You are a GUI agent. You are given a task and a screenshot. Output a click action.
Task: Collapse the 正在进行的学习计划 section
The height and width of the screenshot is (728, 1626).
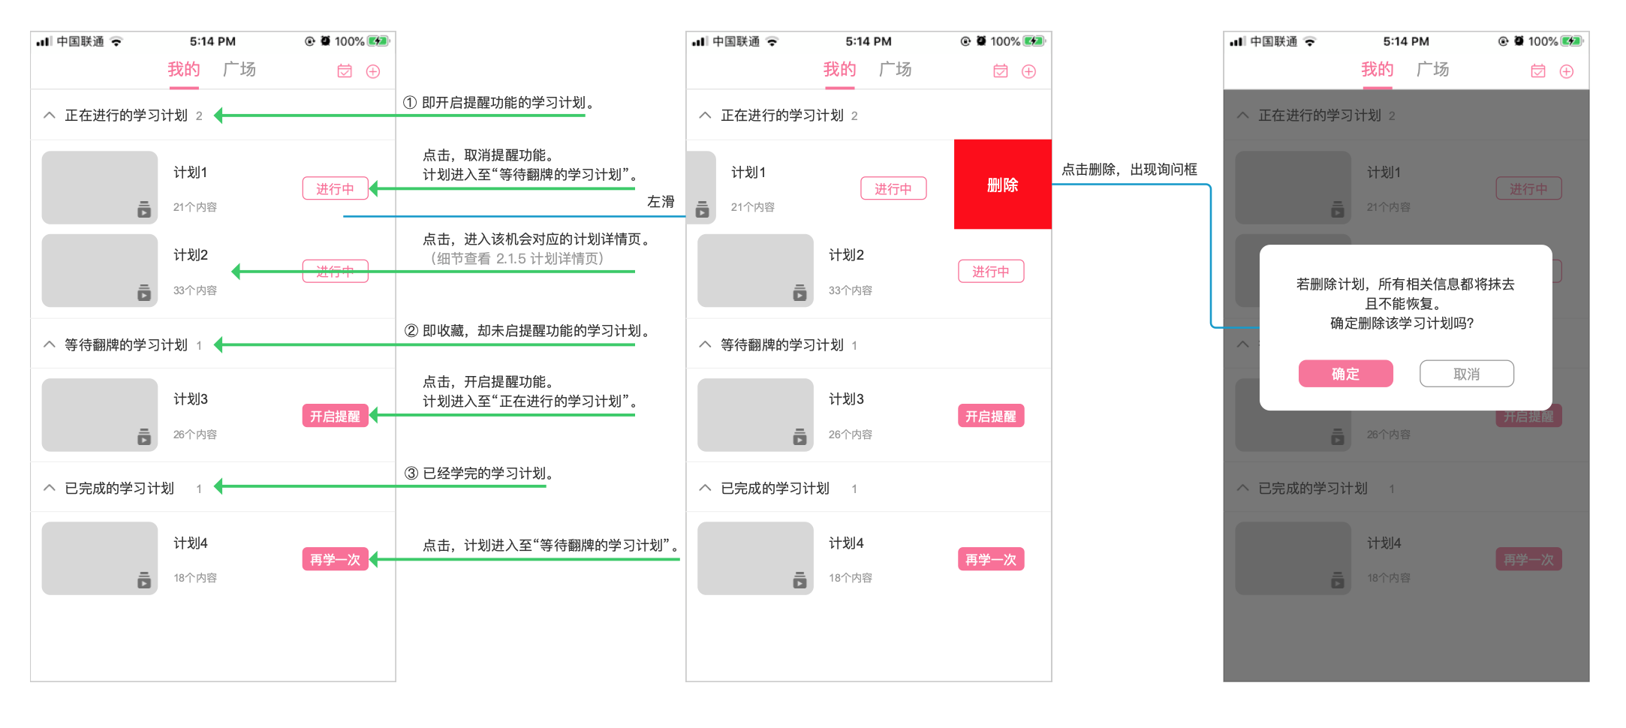(50, 114)
